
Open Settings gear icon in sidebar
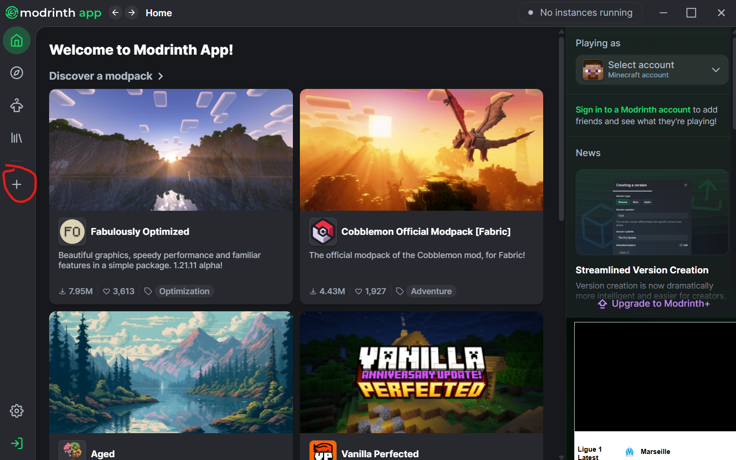pyautogui.click(x=17, y=411)
